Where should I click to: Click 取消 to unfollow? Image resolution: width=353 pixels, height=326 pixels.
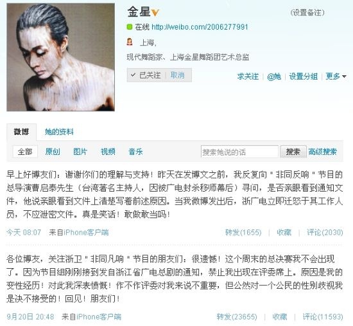pyautogui.click(x=177, y=75)
